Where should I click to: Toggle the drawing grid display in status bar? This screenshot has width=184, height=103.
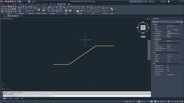click(130, 101)
